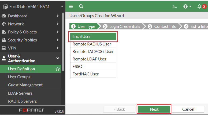
Task: Choose Remote RADIUS User type
Action: (x=93, y=44)
